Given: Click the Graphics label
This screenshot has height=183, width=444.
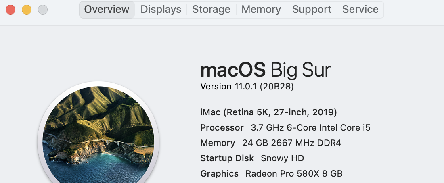Looking at the screenshot, I should click(219, 173).
